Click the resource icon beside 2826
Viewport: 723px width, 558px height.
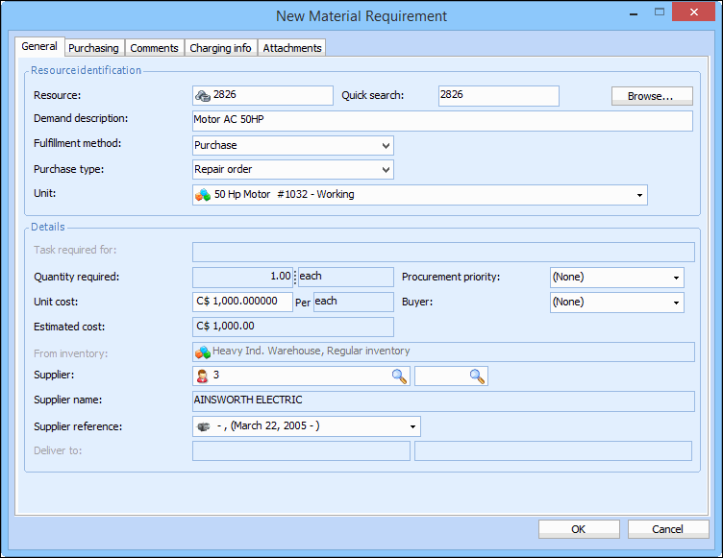[203, 96]
